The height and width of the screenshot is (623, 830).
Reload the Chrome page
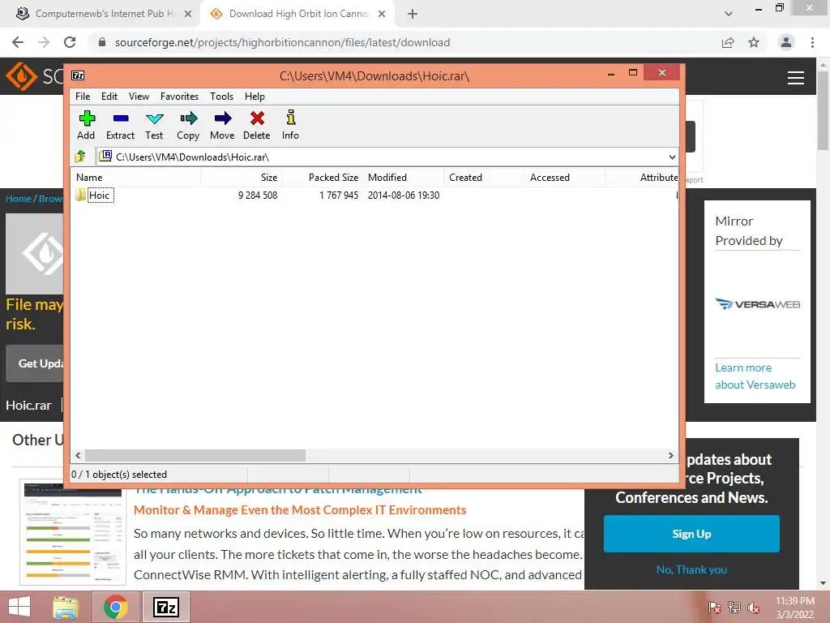pyautogui.click(x=70, y=42)
